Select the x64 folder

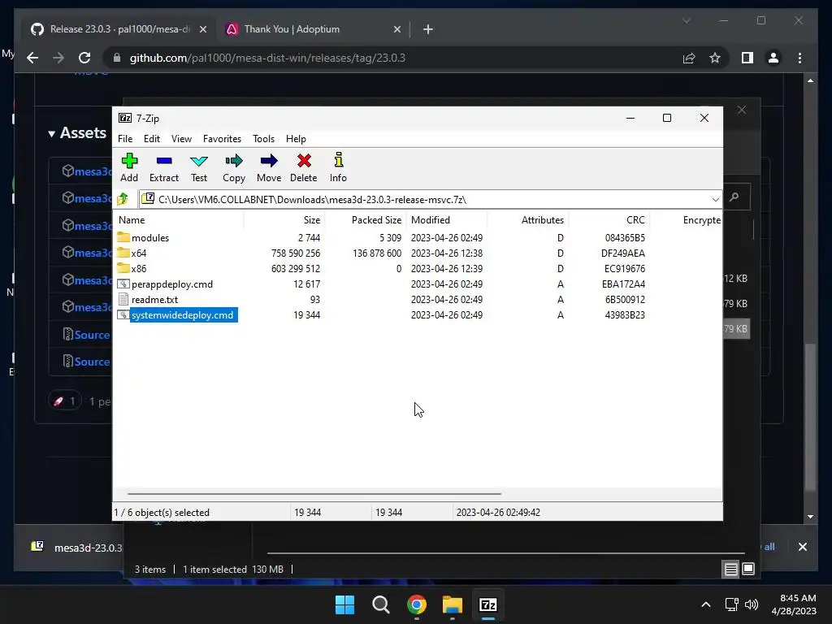(x=132, y=253)
